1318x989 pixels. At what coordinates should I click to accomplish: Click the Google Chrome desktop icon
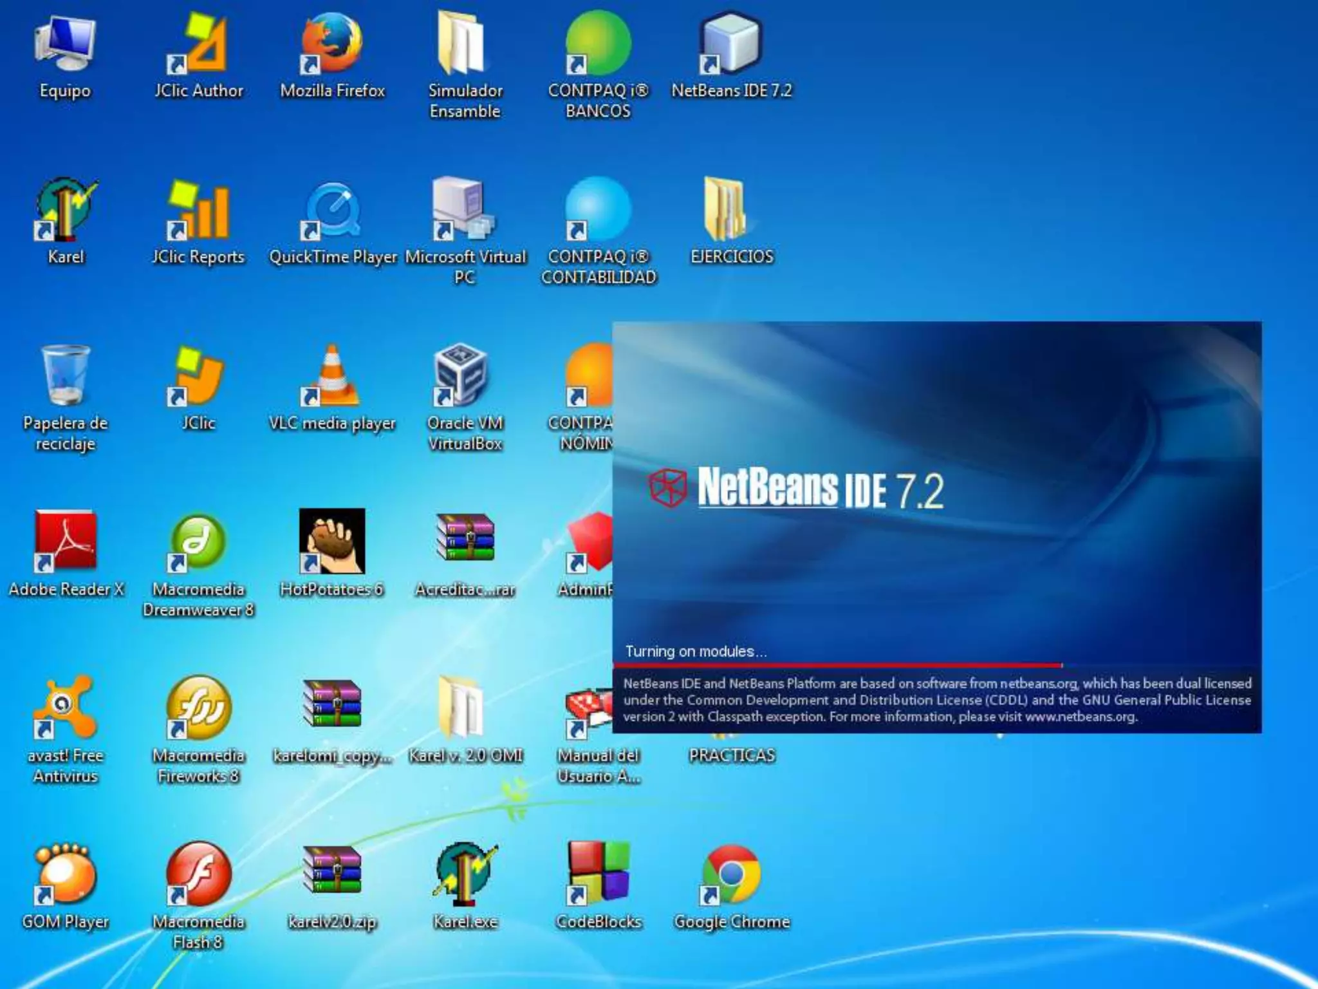[731, 874]
